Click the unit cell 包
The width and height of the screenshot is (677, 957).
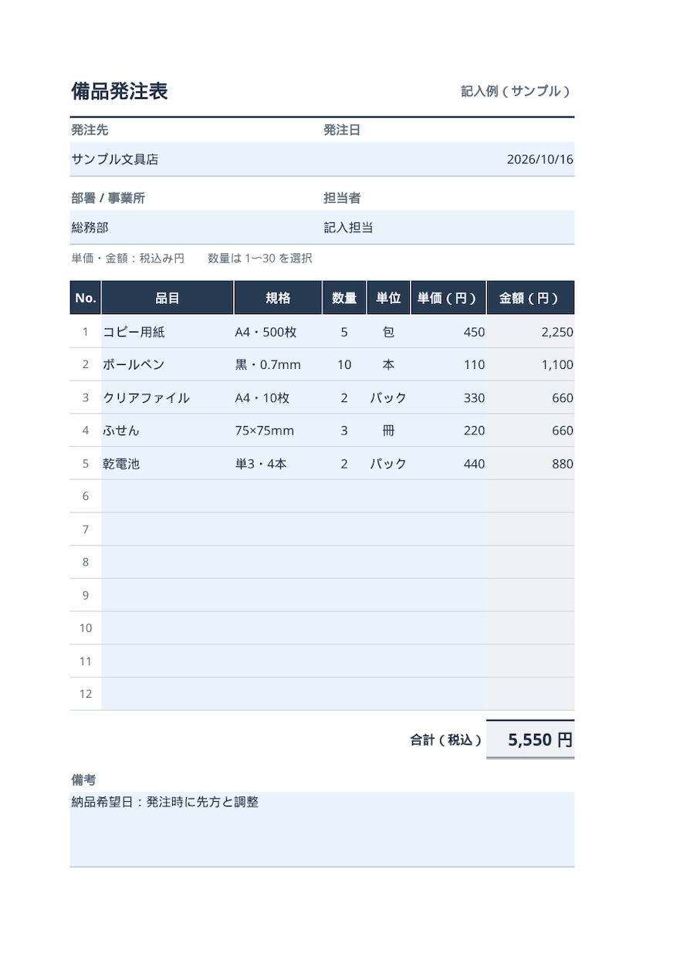388,332
